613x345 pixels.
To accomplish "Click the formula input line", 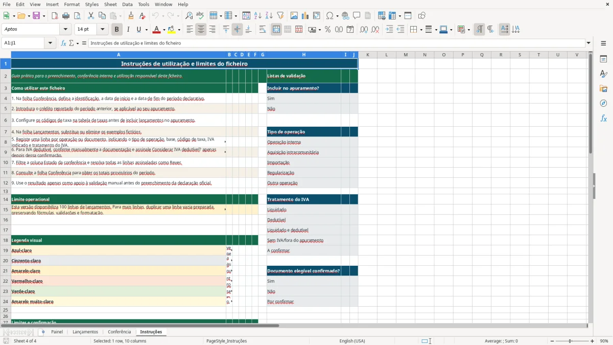I will click(x=336, y=43).
